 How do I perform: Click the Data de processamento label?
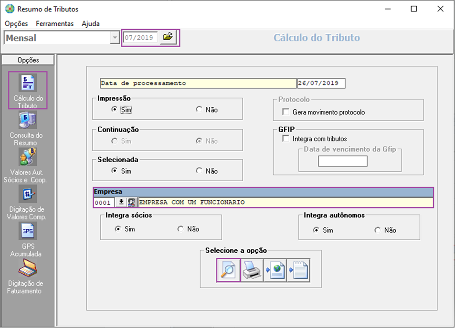(x=198, y=83)
